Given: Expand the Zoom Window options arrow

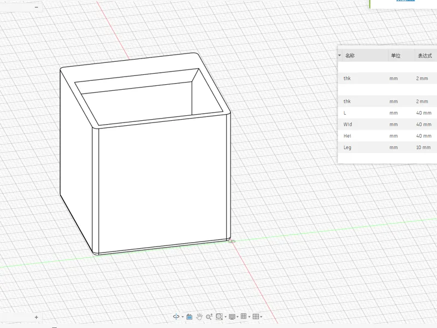Looking at the screenshot, I should pyautogui.click(x=226, y=317).
